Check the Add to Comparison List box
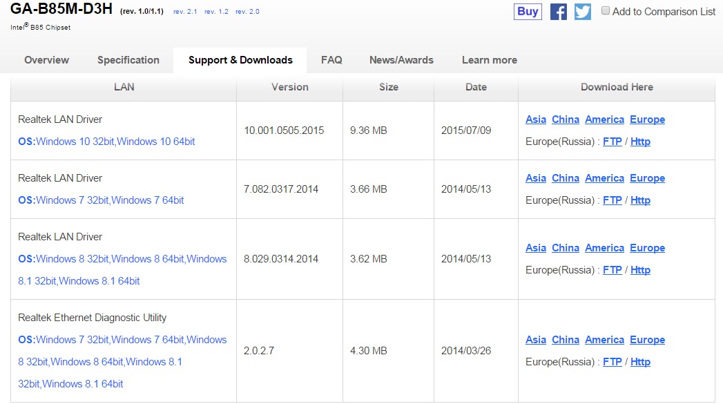The width and height of the screenshot is (723, 404). pos(606,11)
